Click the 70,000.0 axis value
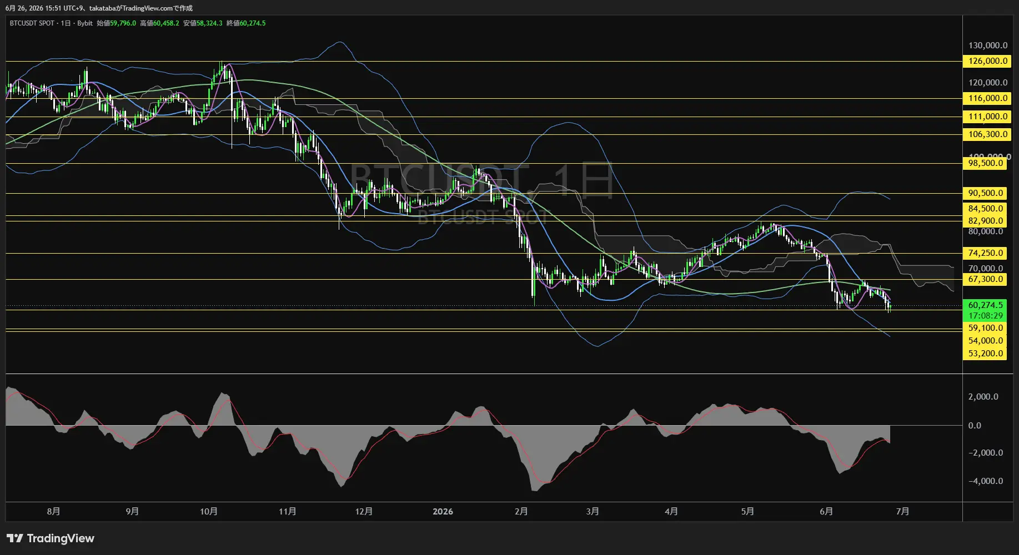The image size is (1019, 555). (986, 269)
